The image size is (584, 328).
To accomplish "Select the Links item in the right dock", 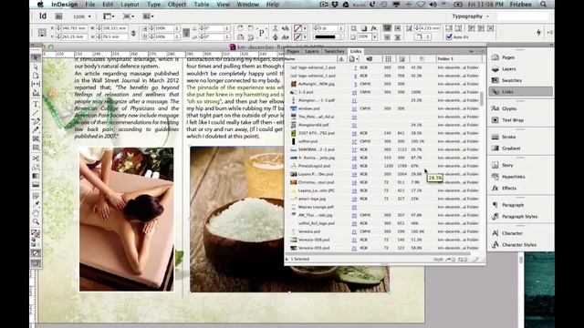I will (521, 92).
